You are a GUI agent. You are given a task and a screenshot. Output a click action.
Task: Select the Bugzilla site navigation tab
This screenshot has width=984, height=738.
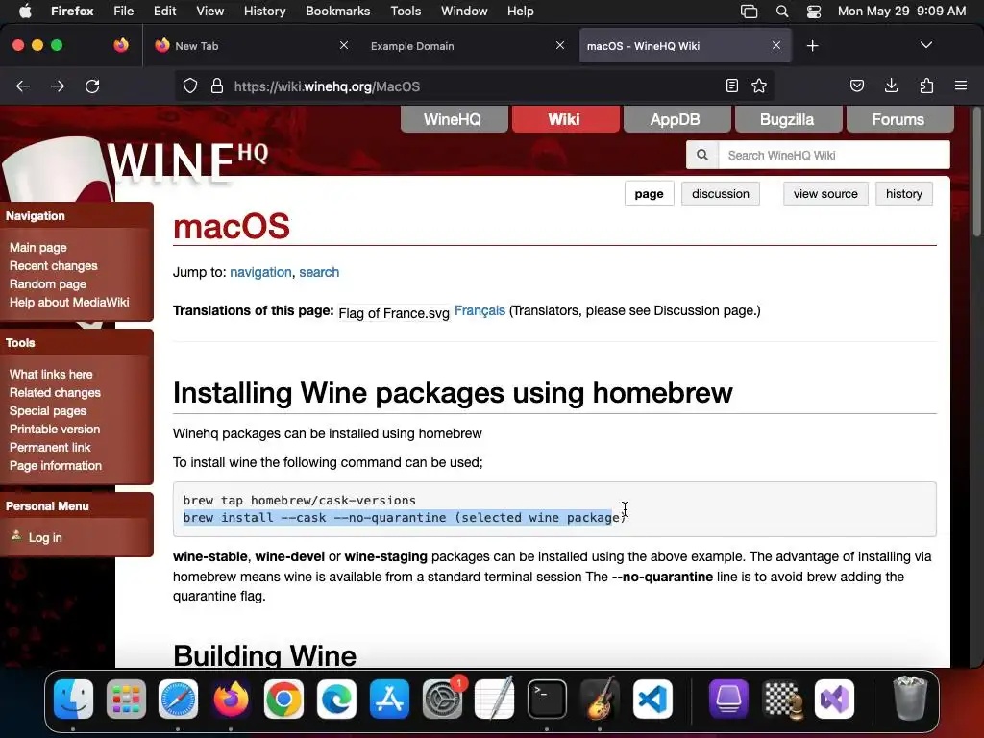(788, 119)
